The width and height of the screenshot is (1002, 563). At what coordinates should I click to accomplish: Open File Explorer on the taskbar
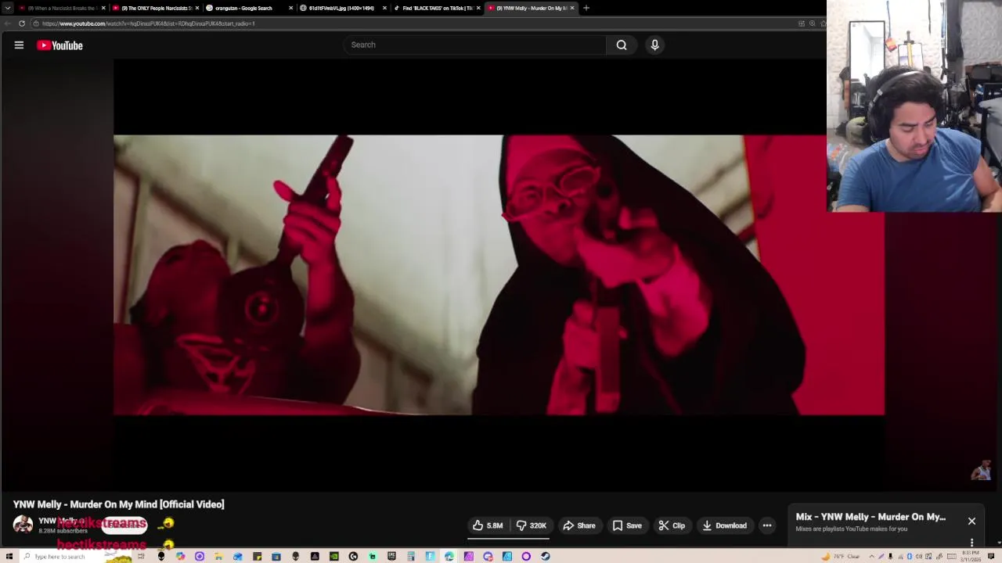tap(218, 556)
